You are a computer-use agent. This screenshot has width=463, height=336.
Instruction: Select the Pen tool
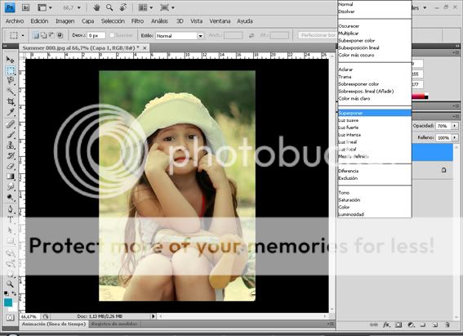click(11, 209)
